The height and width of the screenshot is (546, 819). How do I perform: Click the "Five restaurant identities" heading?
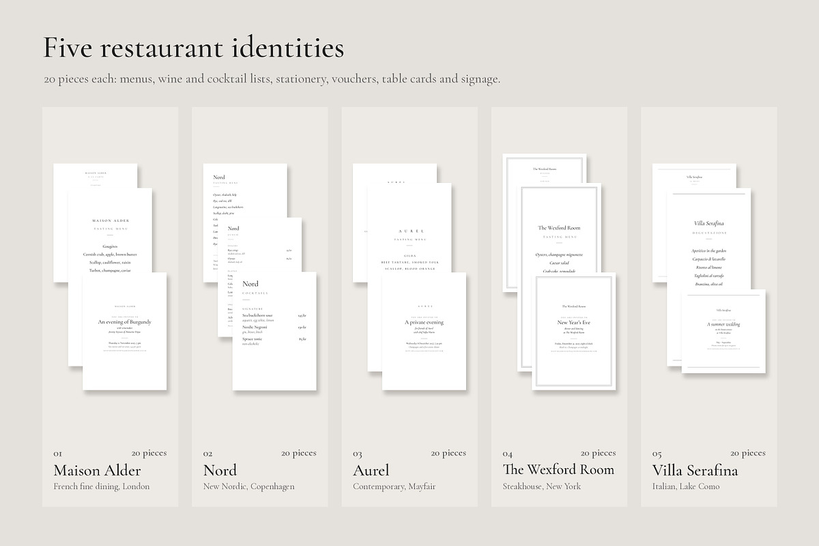click(194, 48)
